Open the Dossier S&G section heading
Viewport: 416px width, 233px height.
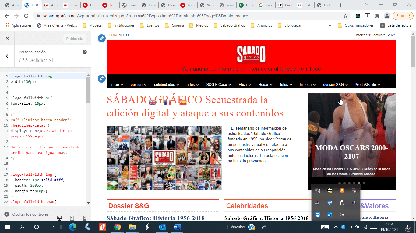pos(129,206)
